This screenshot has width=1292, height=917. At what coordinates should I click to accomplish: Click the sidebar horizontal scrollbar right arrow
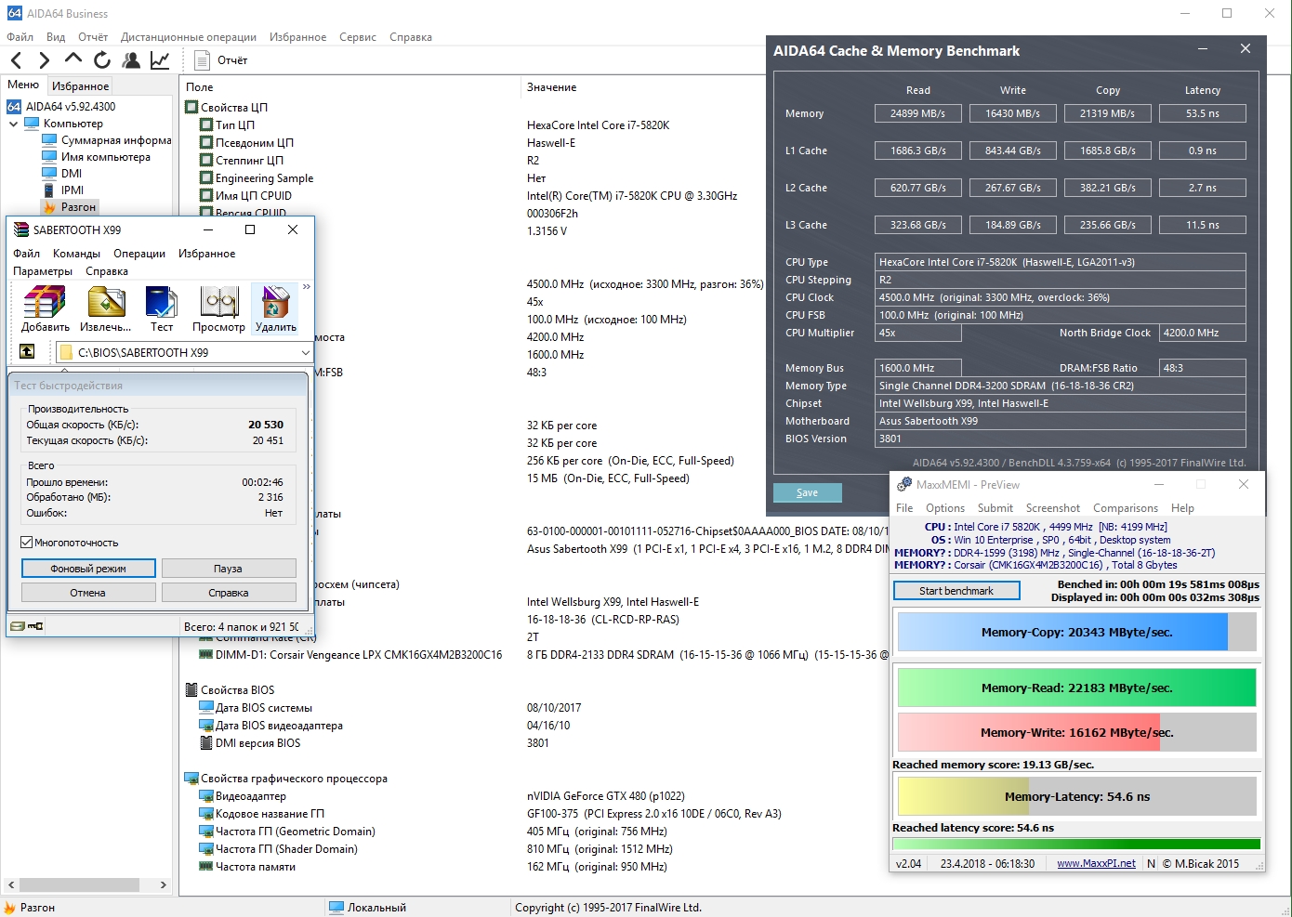164,885
